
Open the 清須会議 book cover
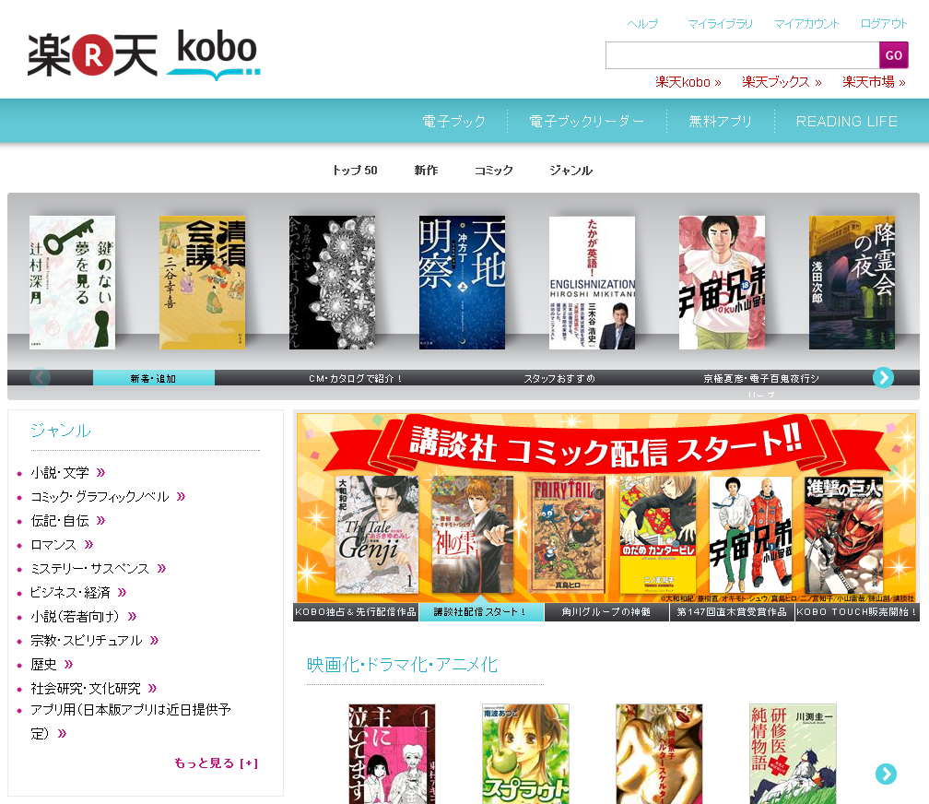click(x=202, y=282)
